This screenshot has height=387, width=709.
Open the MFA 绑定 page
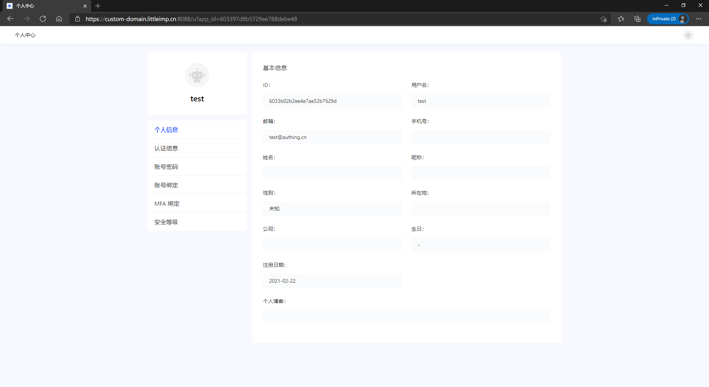pos(167,203)
